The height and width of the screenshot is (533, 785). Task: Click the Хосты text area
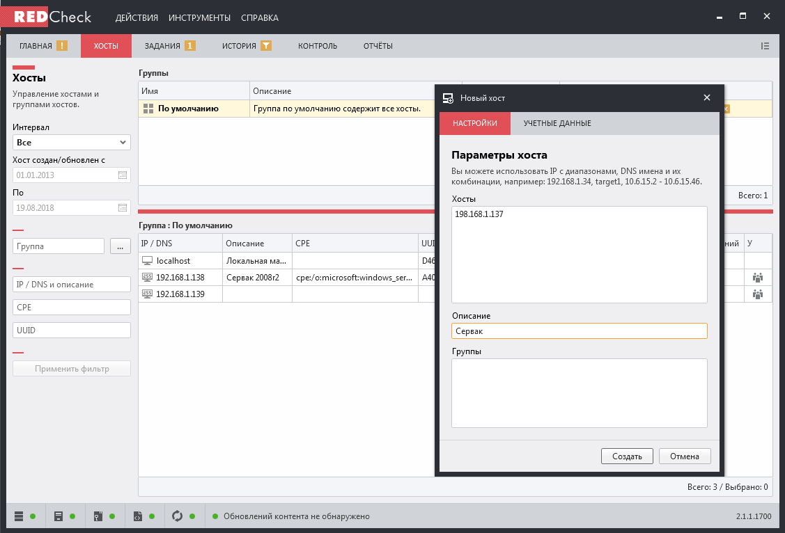point(580,255)
